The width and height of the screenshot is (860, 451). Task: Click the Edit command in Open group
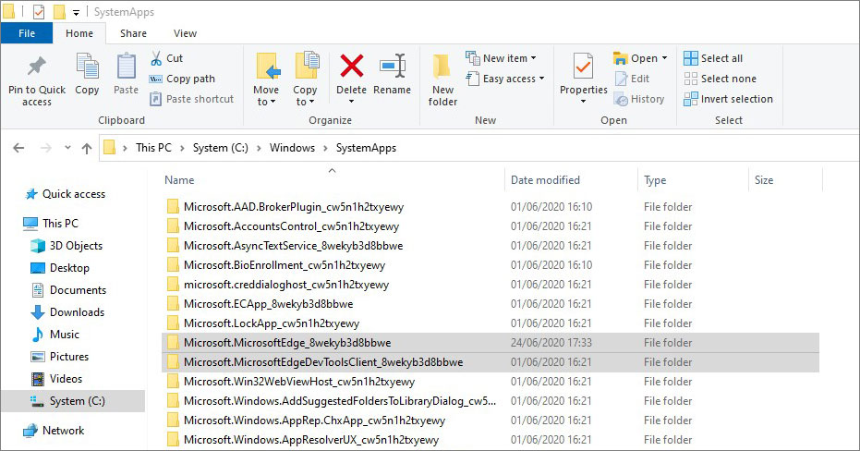[x=632, y=79]
